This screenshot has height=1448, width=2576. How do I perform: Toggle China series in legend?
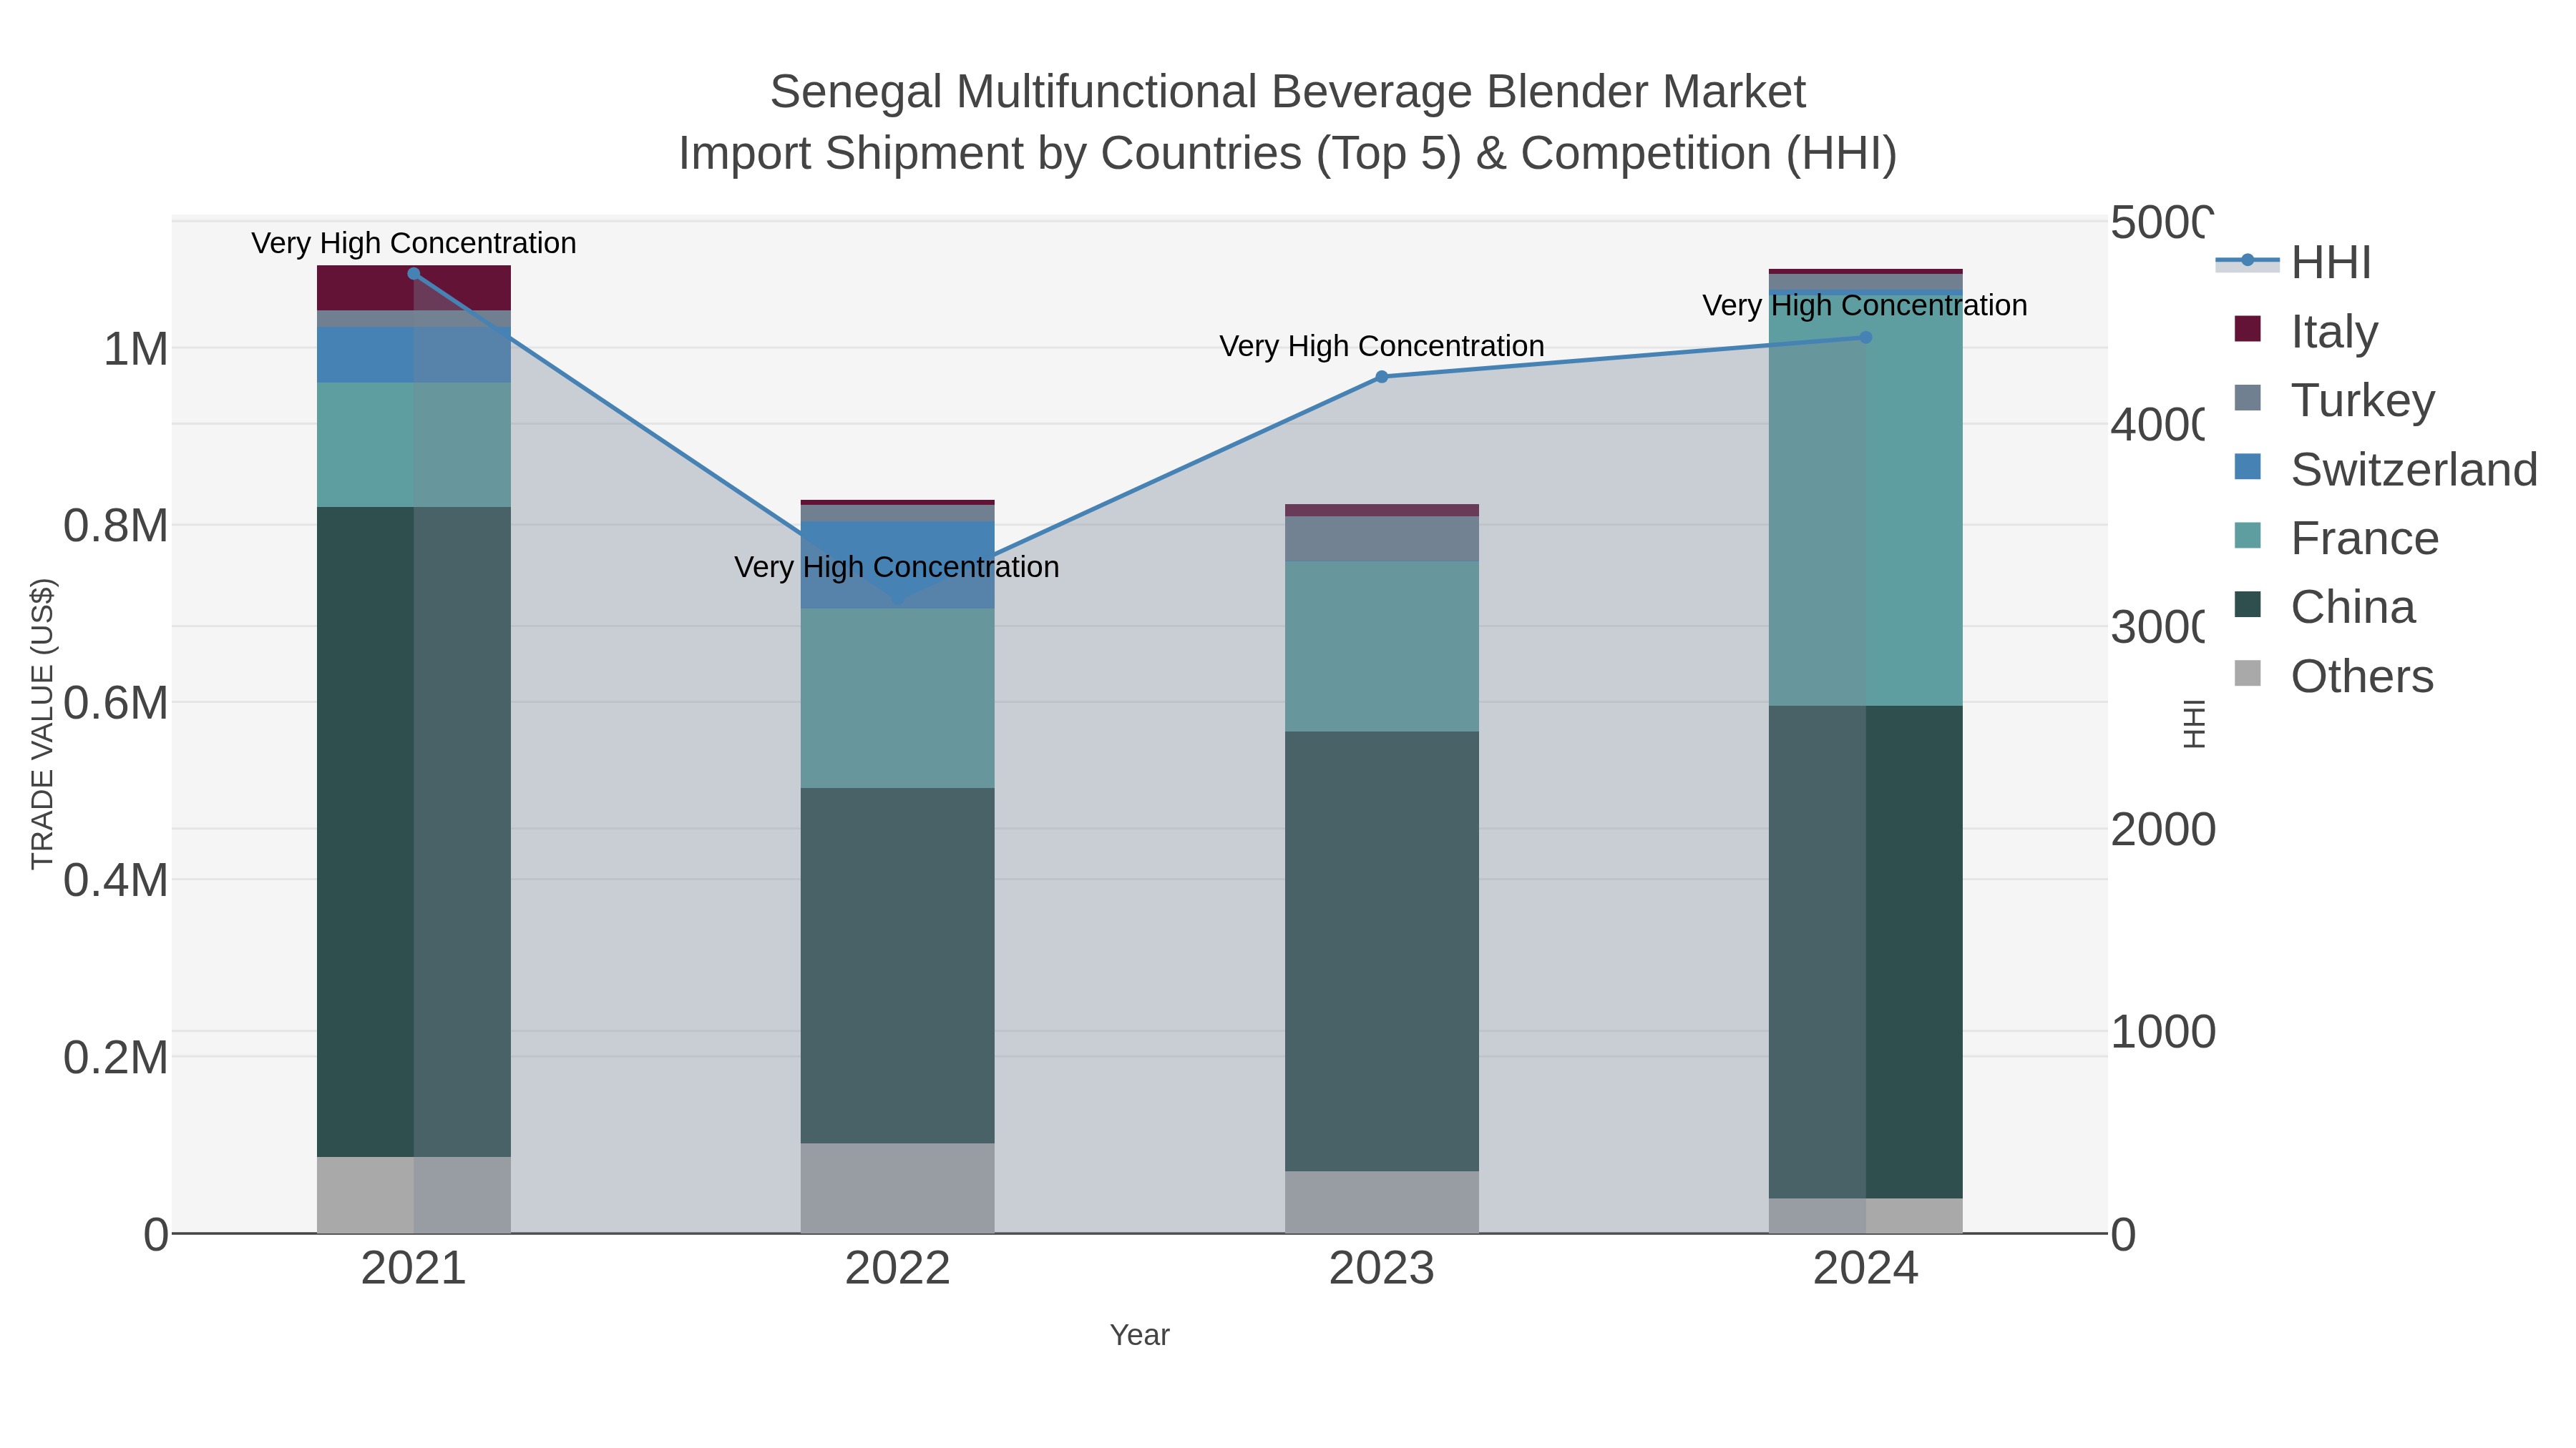2325,606
